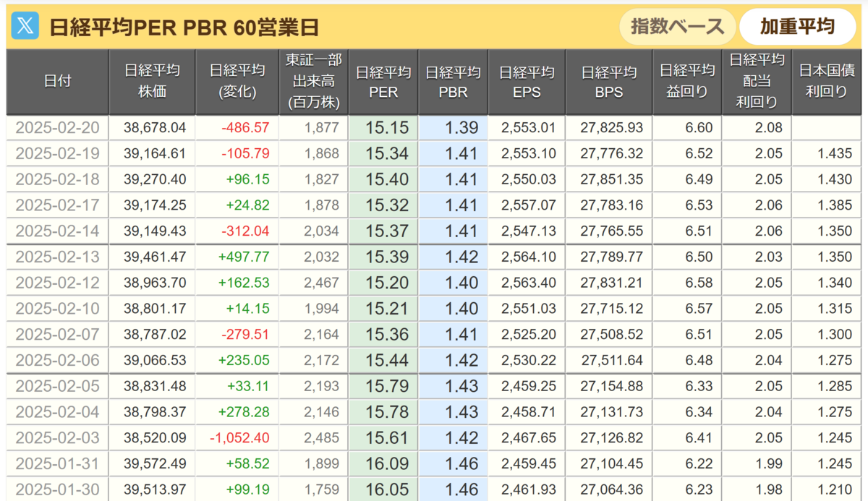
Task: Select the 加重平均 tab
Action: [x=797, y=27]
